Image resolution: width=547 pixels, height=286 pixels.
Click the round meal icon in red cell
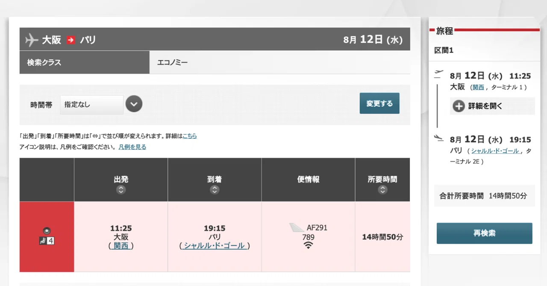point(47,231)
